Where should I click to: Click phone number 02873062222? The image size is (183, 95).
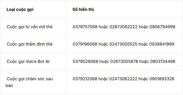tap(123, 27)
